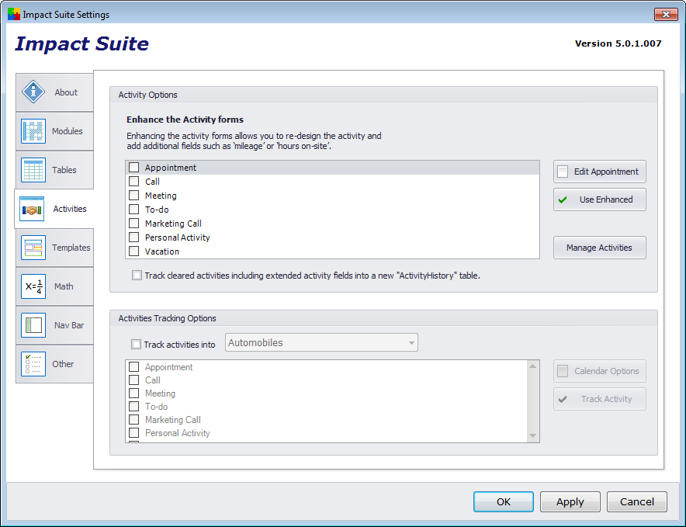This screenshot has height=527, width=686.
Task: Select the Vacation activity row
Action: coord(332,251)
